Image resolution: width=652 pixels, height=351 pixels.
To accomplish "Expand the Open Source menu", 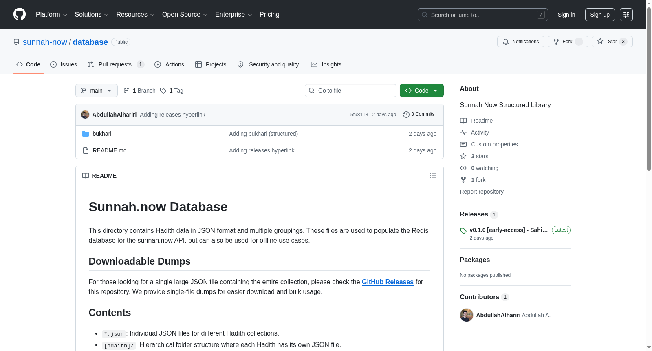I will pos(185,15).
